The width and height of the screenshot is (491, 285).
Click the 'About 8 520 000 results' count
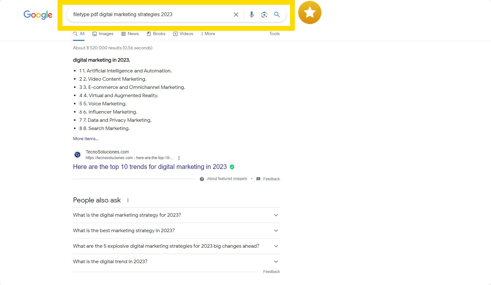coord(113,48)
